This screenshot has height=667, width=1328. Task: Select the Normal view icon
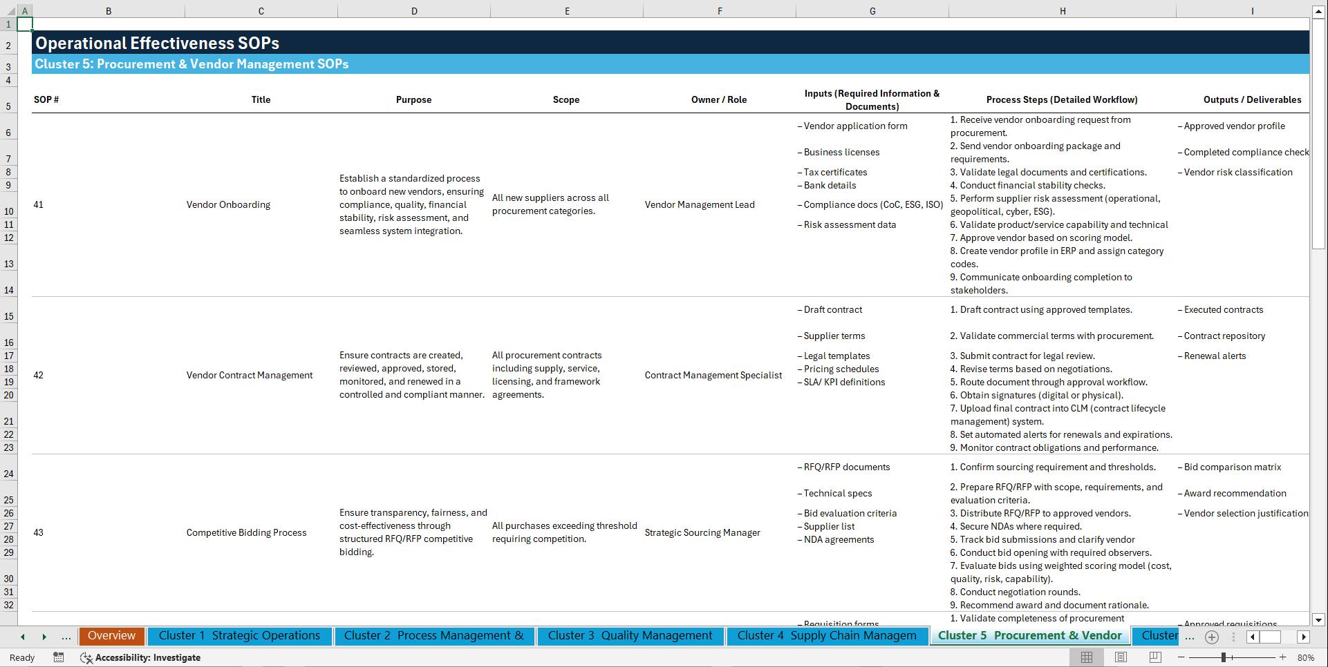(x=1086, y=657)
